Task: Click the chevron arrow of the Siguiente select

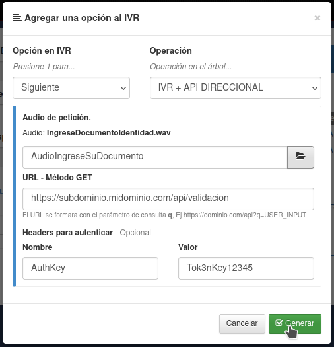Action: coord(123,88)
